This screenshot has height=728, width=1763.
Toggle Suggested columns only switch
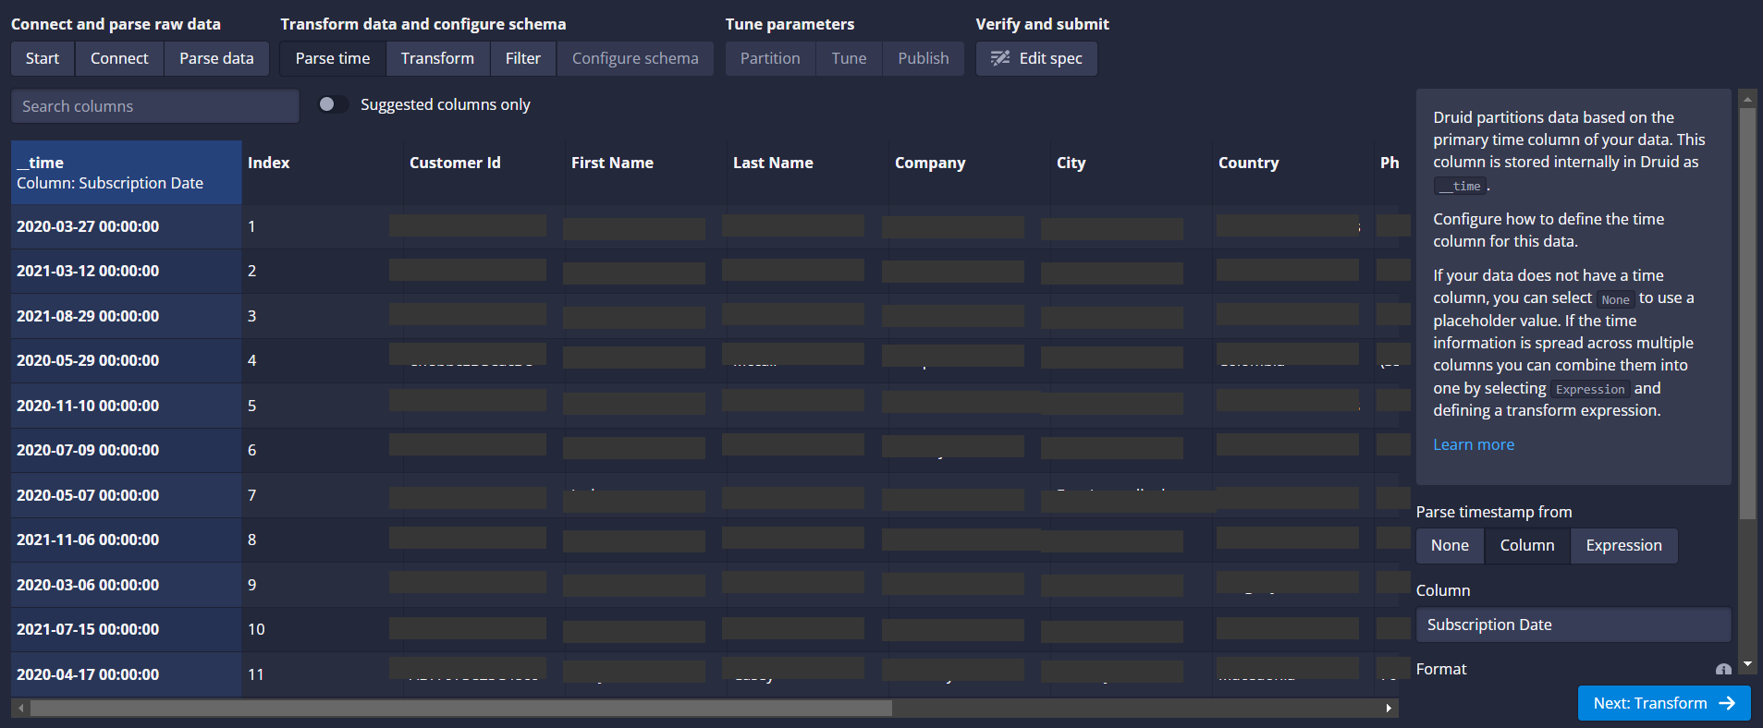pyautogui.click(x=333, y=104)
